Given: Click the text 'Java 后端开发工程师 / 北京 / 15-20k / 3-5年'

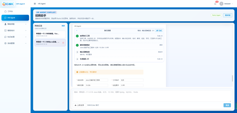Looking at the screenshot, I should (x=94, y=48).
